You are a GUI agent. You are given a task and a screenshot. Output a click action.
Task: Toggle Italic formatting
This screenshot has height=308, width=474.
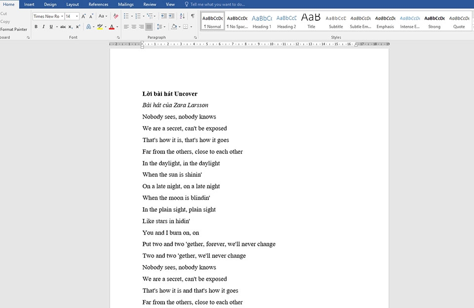tap(43, 27)
